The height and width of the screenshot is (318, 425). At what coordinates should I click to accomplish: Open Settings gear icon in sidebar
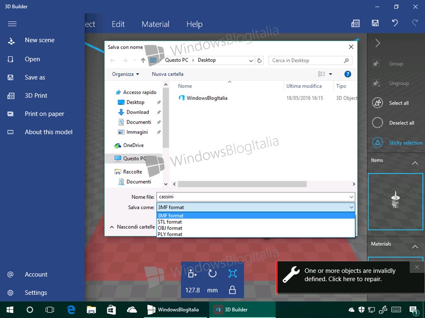click(x=10, y=292)
